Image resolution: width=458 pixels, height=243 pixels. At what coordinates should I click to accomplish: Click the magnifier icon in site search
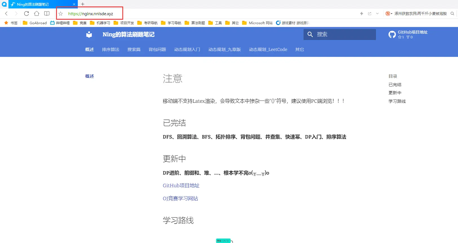[x=310, y=34]
